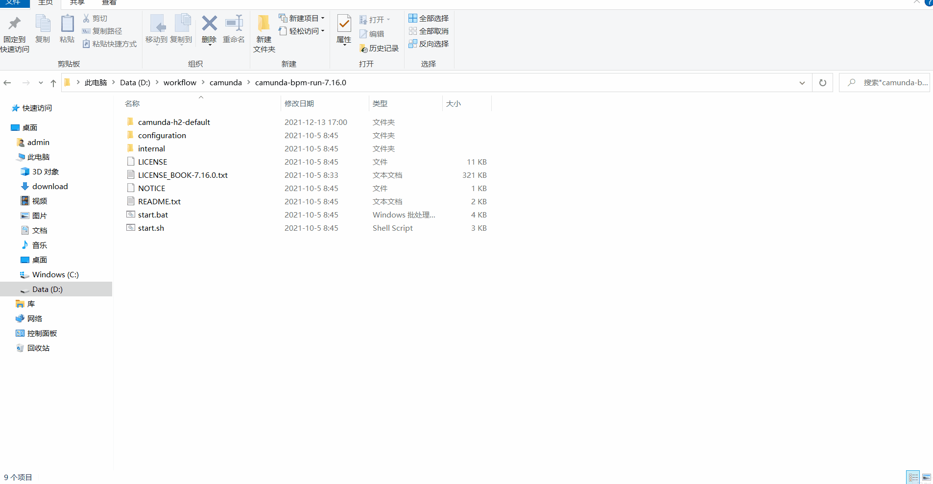Go back with the left arrow
The image size is (933, 484).
point(7,83)
